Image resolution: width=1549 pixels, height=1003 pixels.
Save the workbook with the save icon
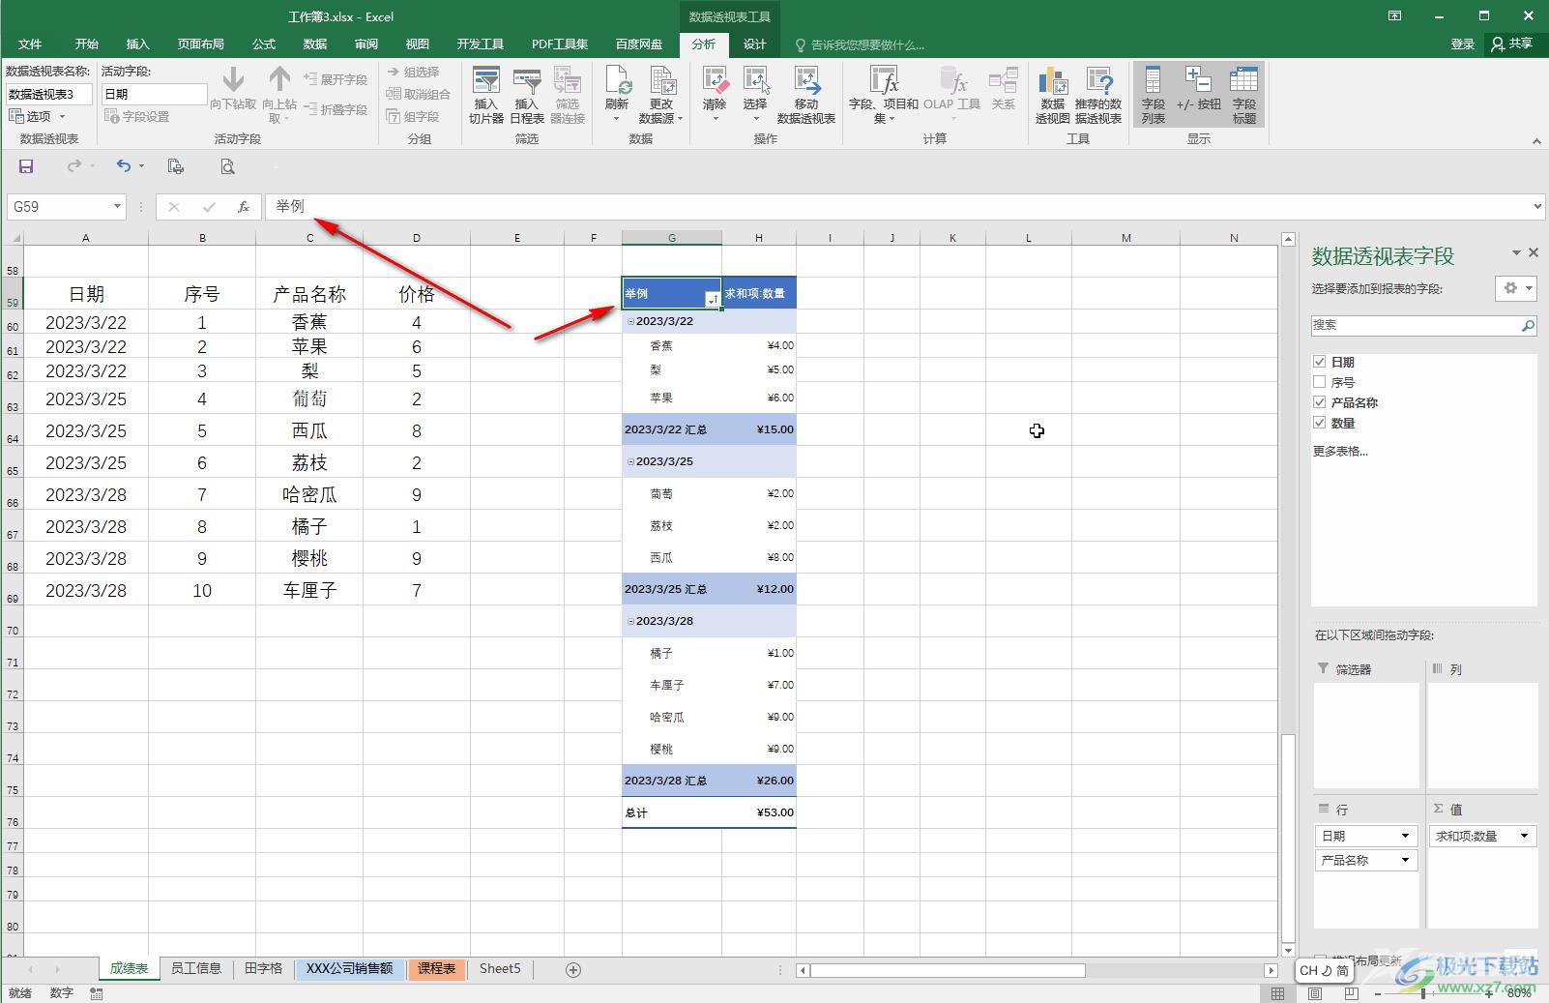26,166
